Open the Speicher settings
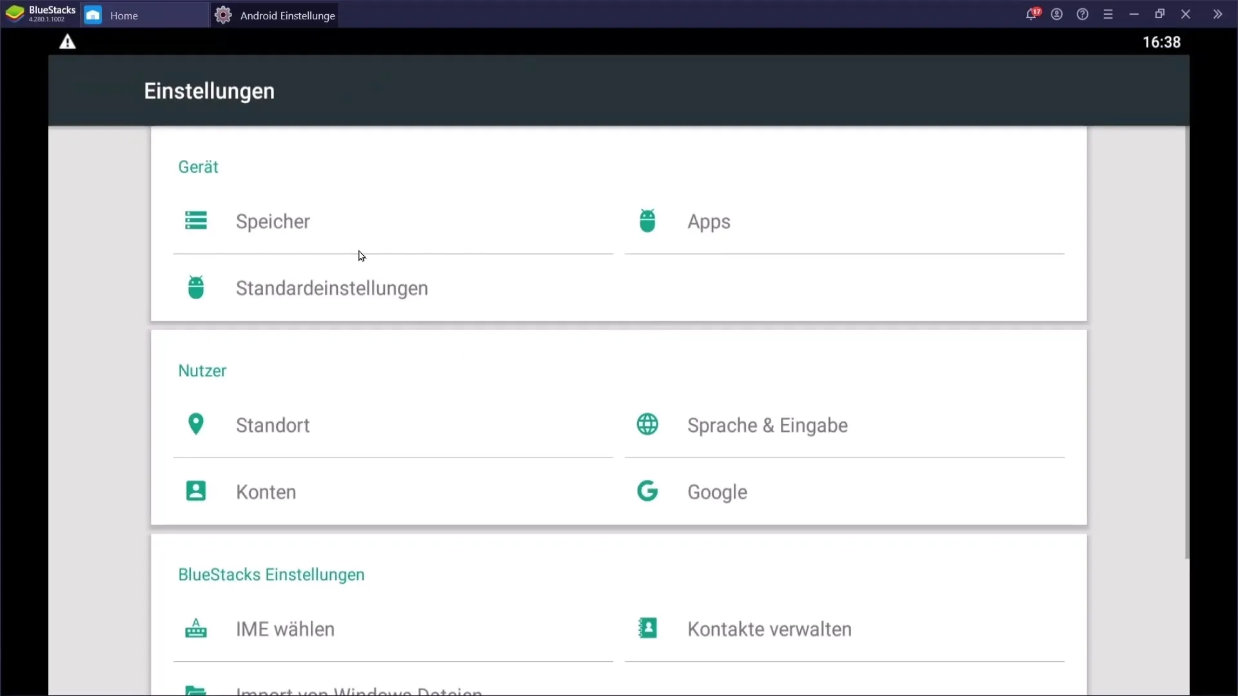1238x696 pixels. point(272,221)
